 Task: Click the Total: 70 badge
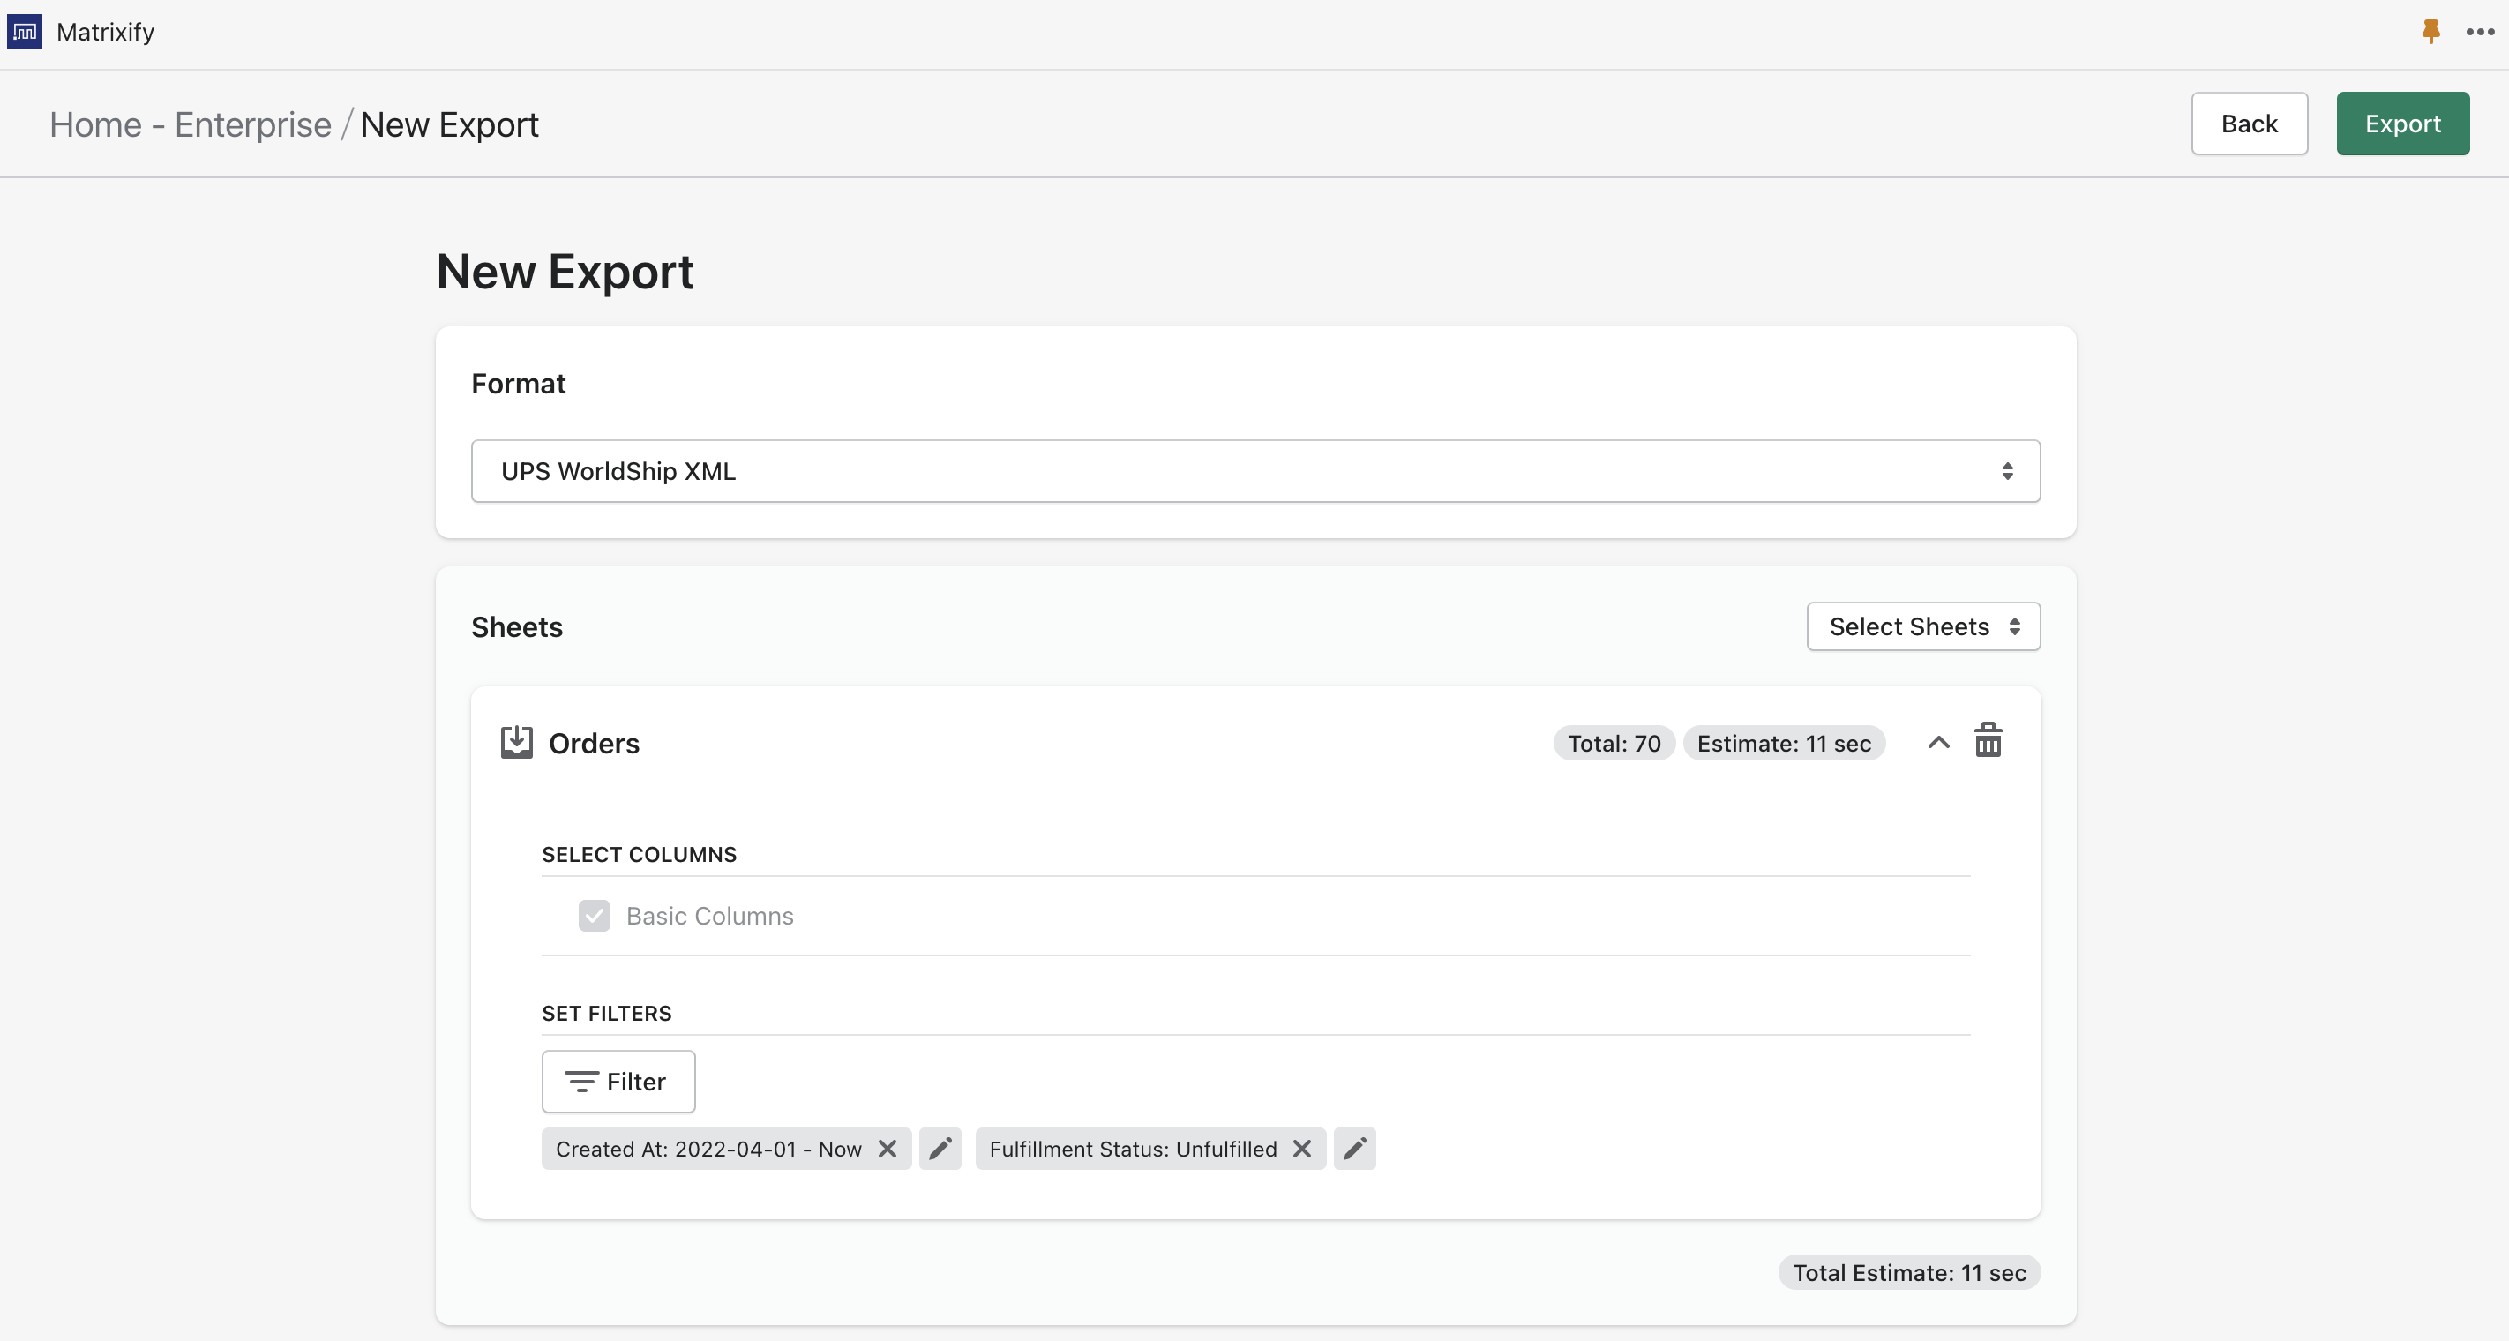click(x=1612, y=742)
